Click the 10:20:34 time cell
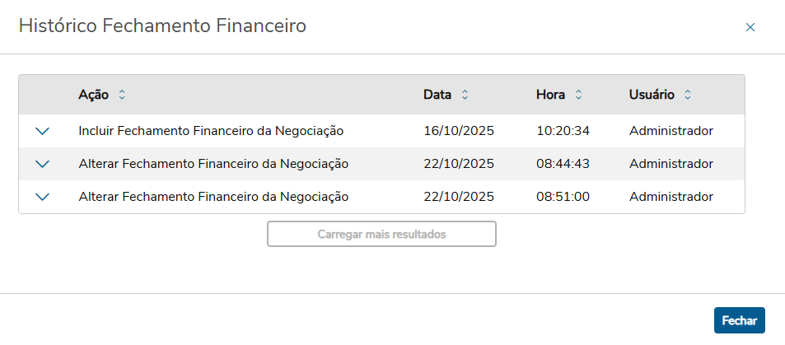Viewport: 785px width, 345px height. pos(563,130)
